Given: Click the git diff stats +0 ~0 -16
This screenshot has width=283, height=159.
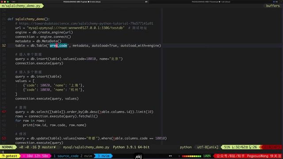Looking at the screenshot, I should 28,147.
